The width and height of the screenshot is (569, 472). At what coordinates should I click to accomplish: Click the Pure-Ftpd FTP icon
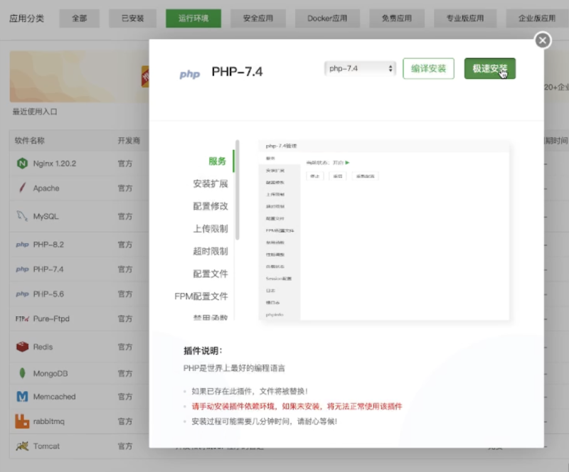pyautogui.click(x=22, y=318)
